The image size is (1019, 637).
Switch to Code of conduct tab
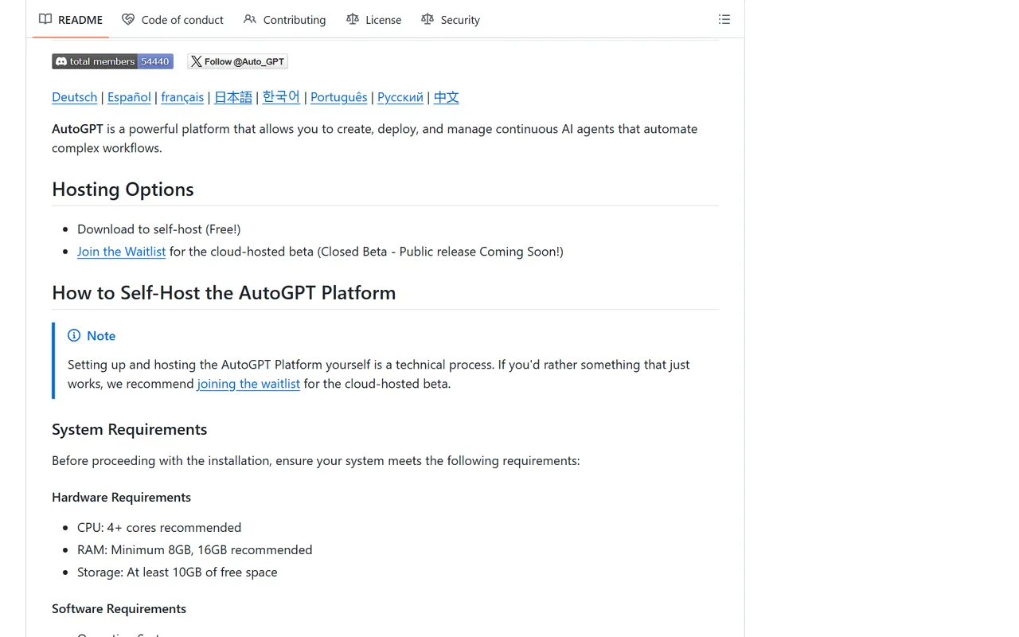(173, 20)
